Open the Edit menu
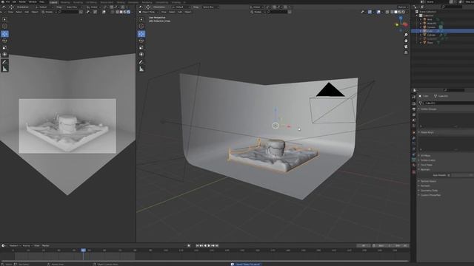This screenshot has height=266, width=474. (14, 1)
